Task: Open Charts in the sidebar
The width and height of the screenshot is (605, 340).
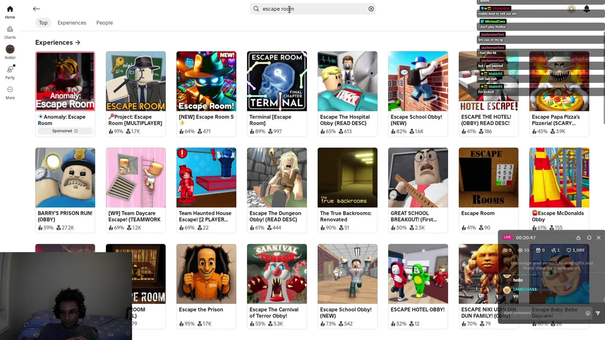Action: click(10, 33)
